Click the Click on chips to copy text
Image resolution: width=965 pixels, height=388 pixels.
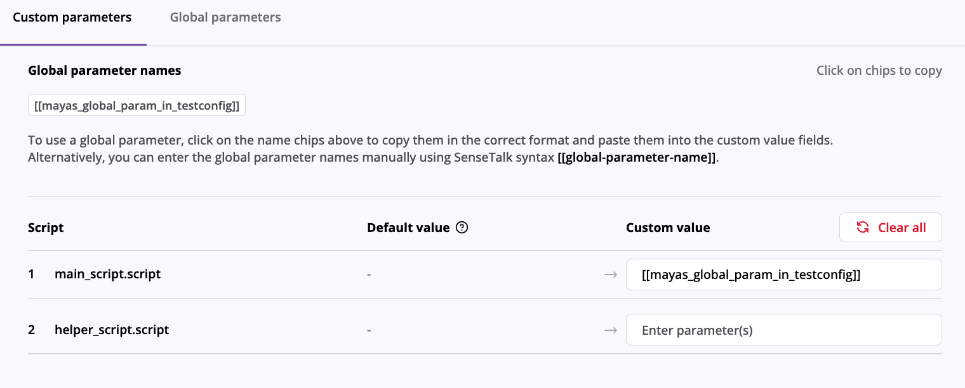pos(879,70)
